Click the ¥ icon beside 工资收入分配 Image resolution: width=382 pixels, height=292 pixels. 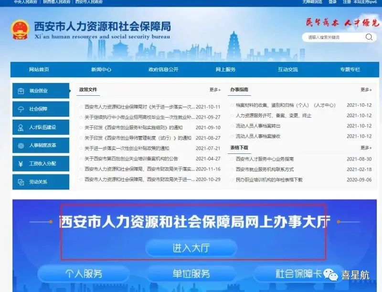(x=20, y=163)
